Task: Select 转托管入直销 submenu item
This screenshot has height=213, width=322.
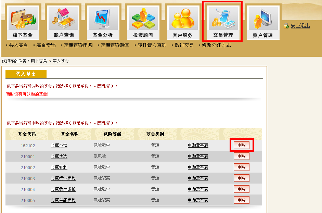Action: [x=152, y=45]
